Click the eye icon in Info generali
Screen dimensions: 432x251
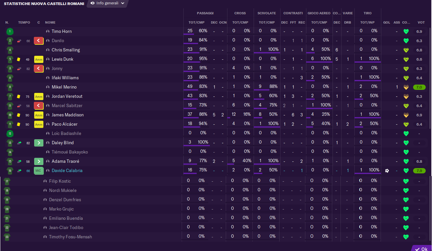(x=92, y=3)
